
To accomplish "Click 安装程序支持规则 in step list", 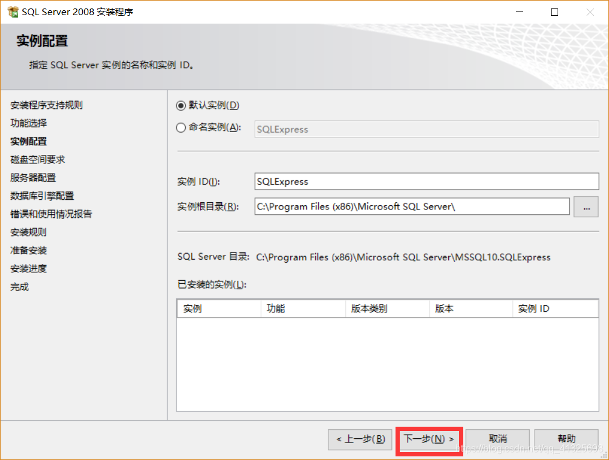I will click(x=46, y=105).
